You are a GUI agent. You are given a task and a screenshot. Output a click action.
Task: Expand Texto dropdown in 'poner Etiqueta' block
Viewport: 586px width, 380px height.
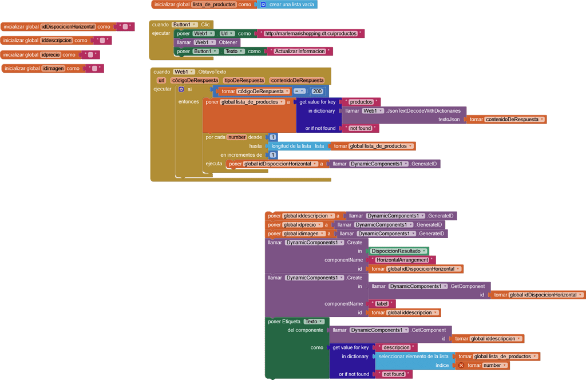tap(314, 322)
